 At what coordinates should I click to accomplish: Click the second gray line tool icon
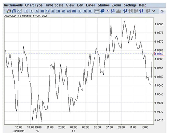pos(136,11)
